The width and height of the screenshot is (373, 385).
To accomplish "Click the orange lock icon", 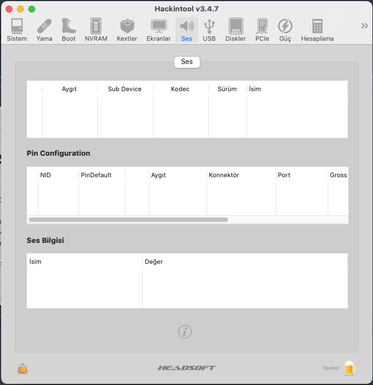I will coord(23,369).
